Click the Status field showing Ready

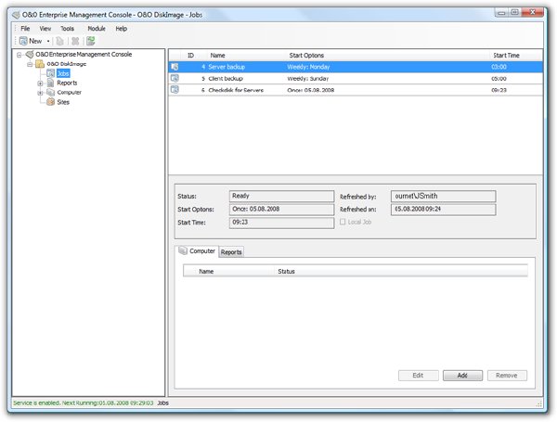(x=281, y=196)
